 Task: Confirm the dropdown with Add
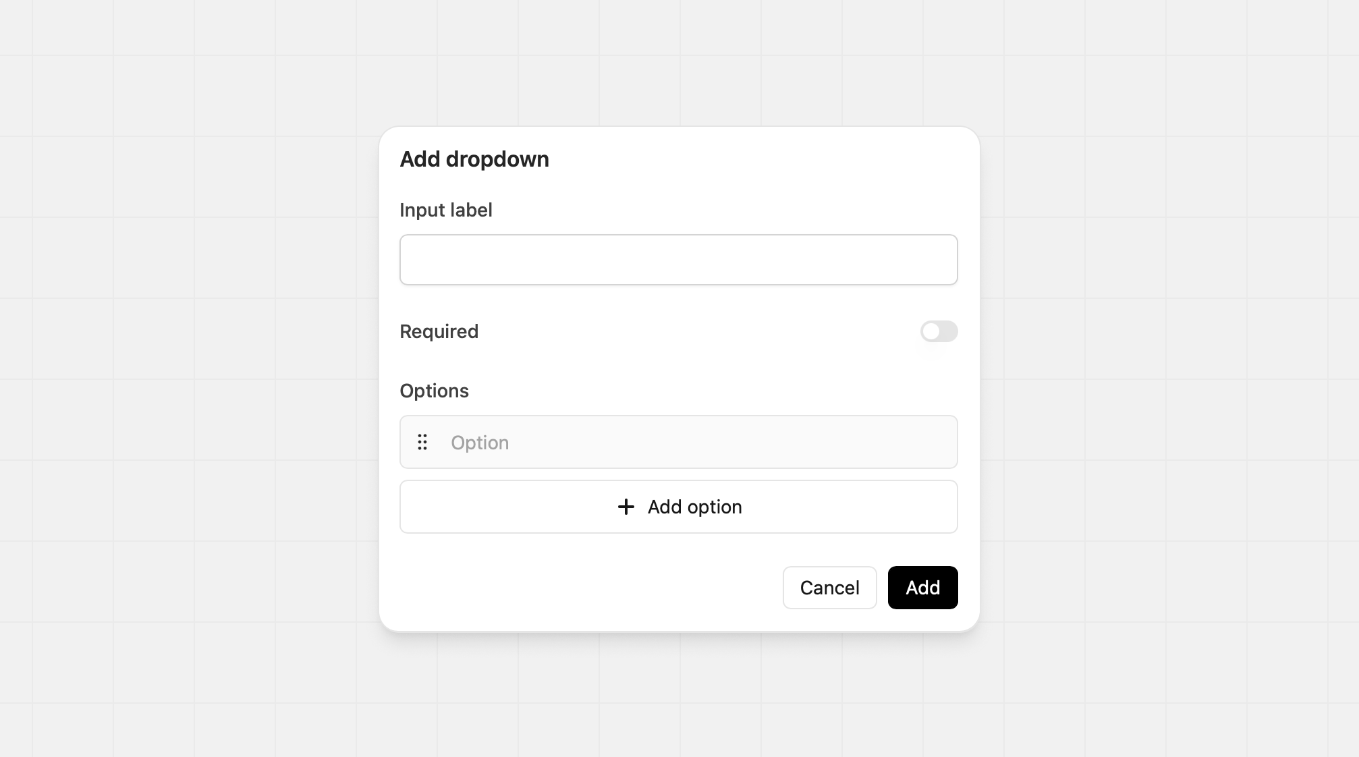pyautogui.click(x=922, y=588)
